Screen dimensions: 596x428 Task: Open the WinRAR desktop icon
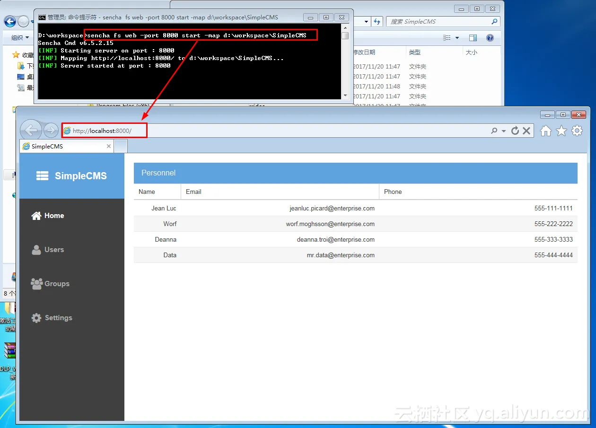pyautogui.click(x=10, y=350)
